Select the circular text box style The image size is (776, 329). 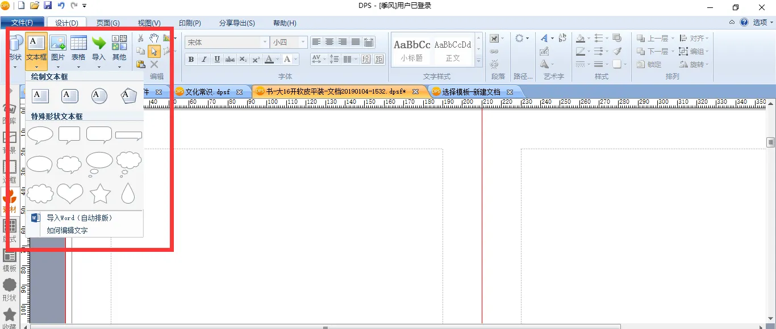click(99, 96)
